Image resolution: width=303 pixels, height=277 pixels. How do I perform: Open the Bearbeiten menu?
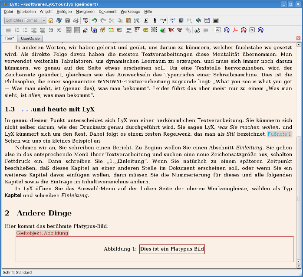click(26, 12)
